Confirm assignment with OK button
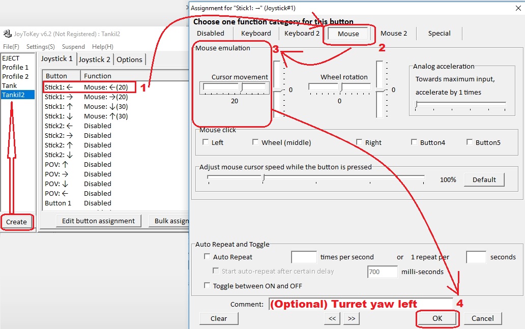This screenshot has height=329, width=525. pyautogui.click(x=437, y=318)
